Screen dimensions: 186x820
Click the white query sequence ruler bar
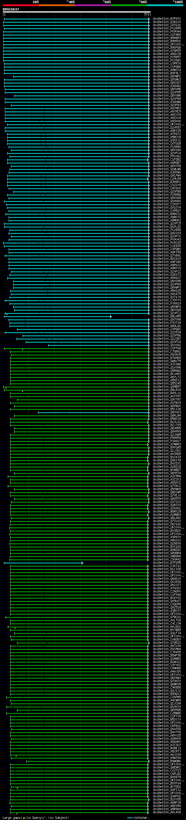[x=77, y=12]
